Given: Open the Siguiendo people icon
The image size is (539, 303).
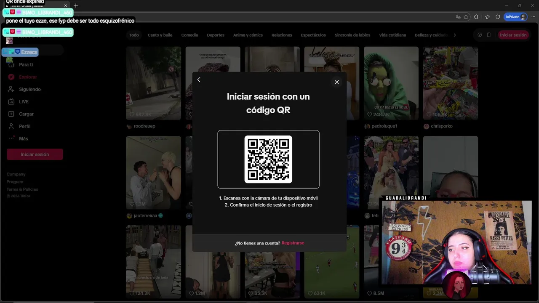Looking at the screenshot, I should (x=11, y=89).
